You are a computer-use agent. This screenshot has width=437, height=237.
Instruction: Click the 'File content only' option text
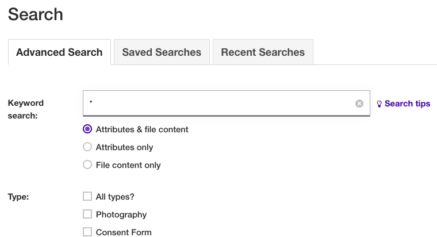coord(128,165)
